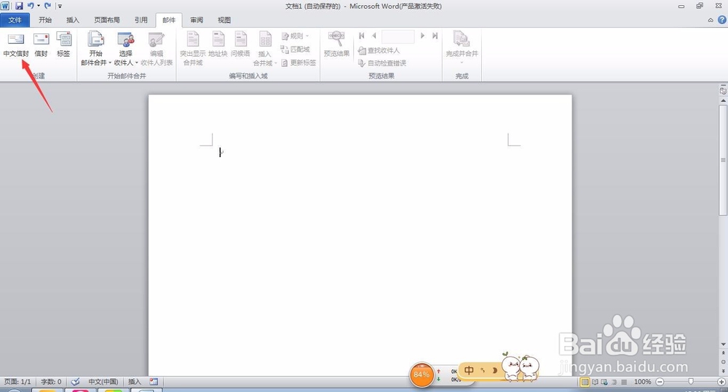This screenshot has height=392, width=728.
Task: Click the zoom slider handle
Action: point(691,381)
